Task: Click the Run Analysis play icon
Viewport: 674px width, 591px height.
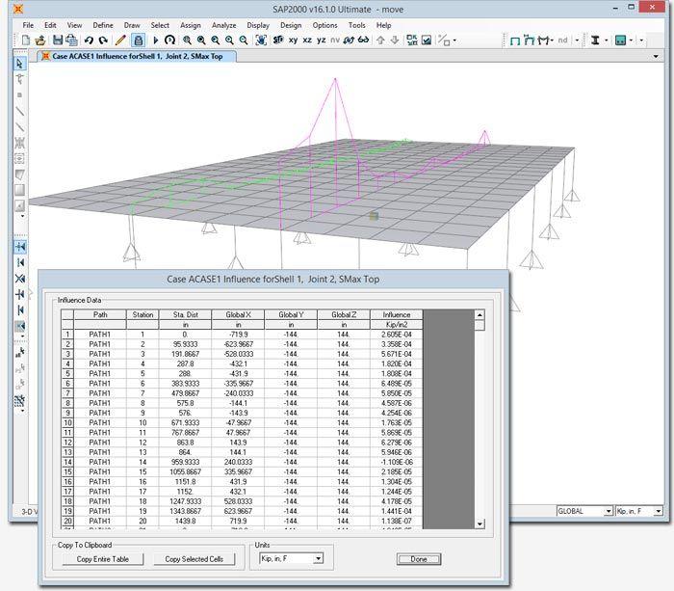Action: point(156,40)
